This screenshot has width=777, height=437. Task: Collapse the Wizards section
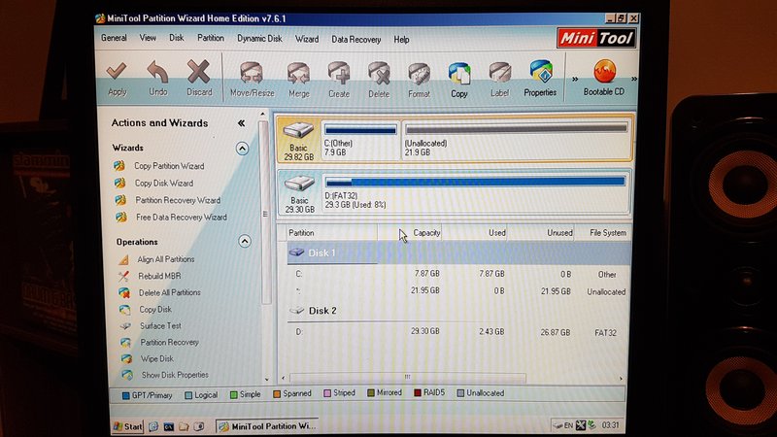[x=242, y=149]
